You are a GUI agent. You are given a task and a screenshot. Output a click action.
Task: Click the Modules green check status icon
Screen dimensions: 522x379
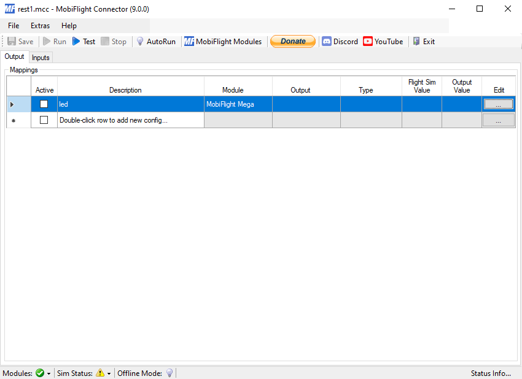click(x=40, y=373)
